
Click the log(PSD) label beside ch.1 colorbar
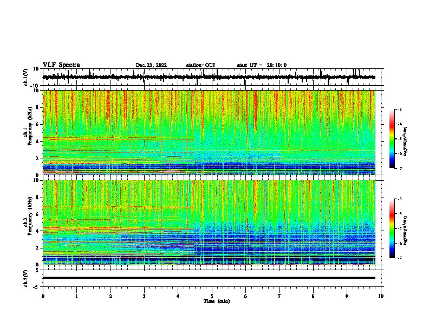tap(406, 141)
